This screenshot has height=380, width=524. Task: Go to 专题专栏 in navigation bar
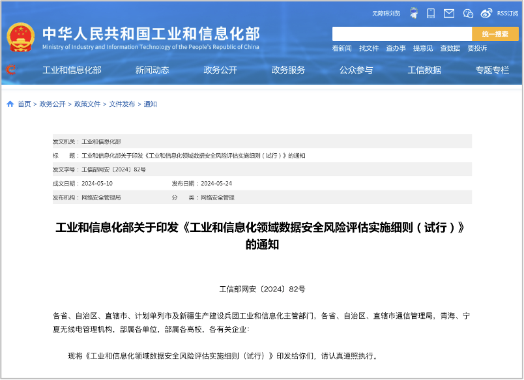492,70
